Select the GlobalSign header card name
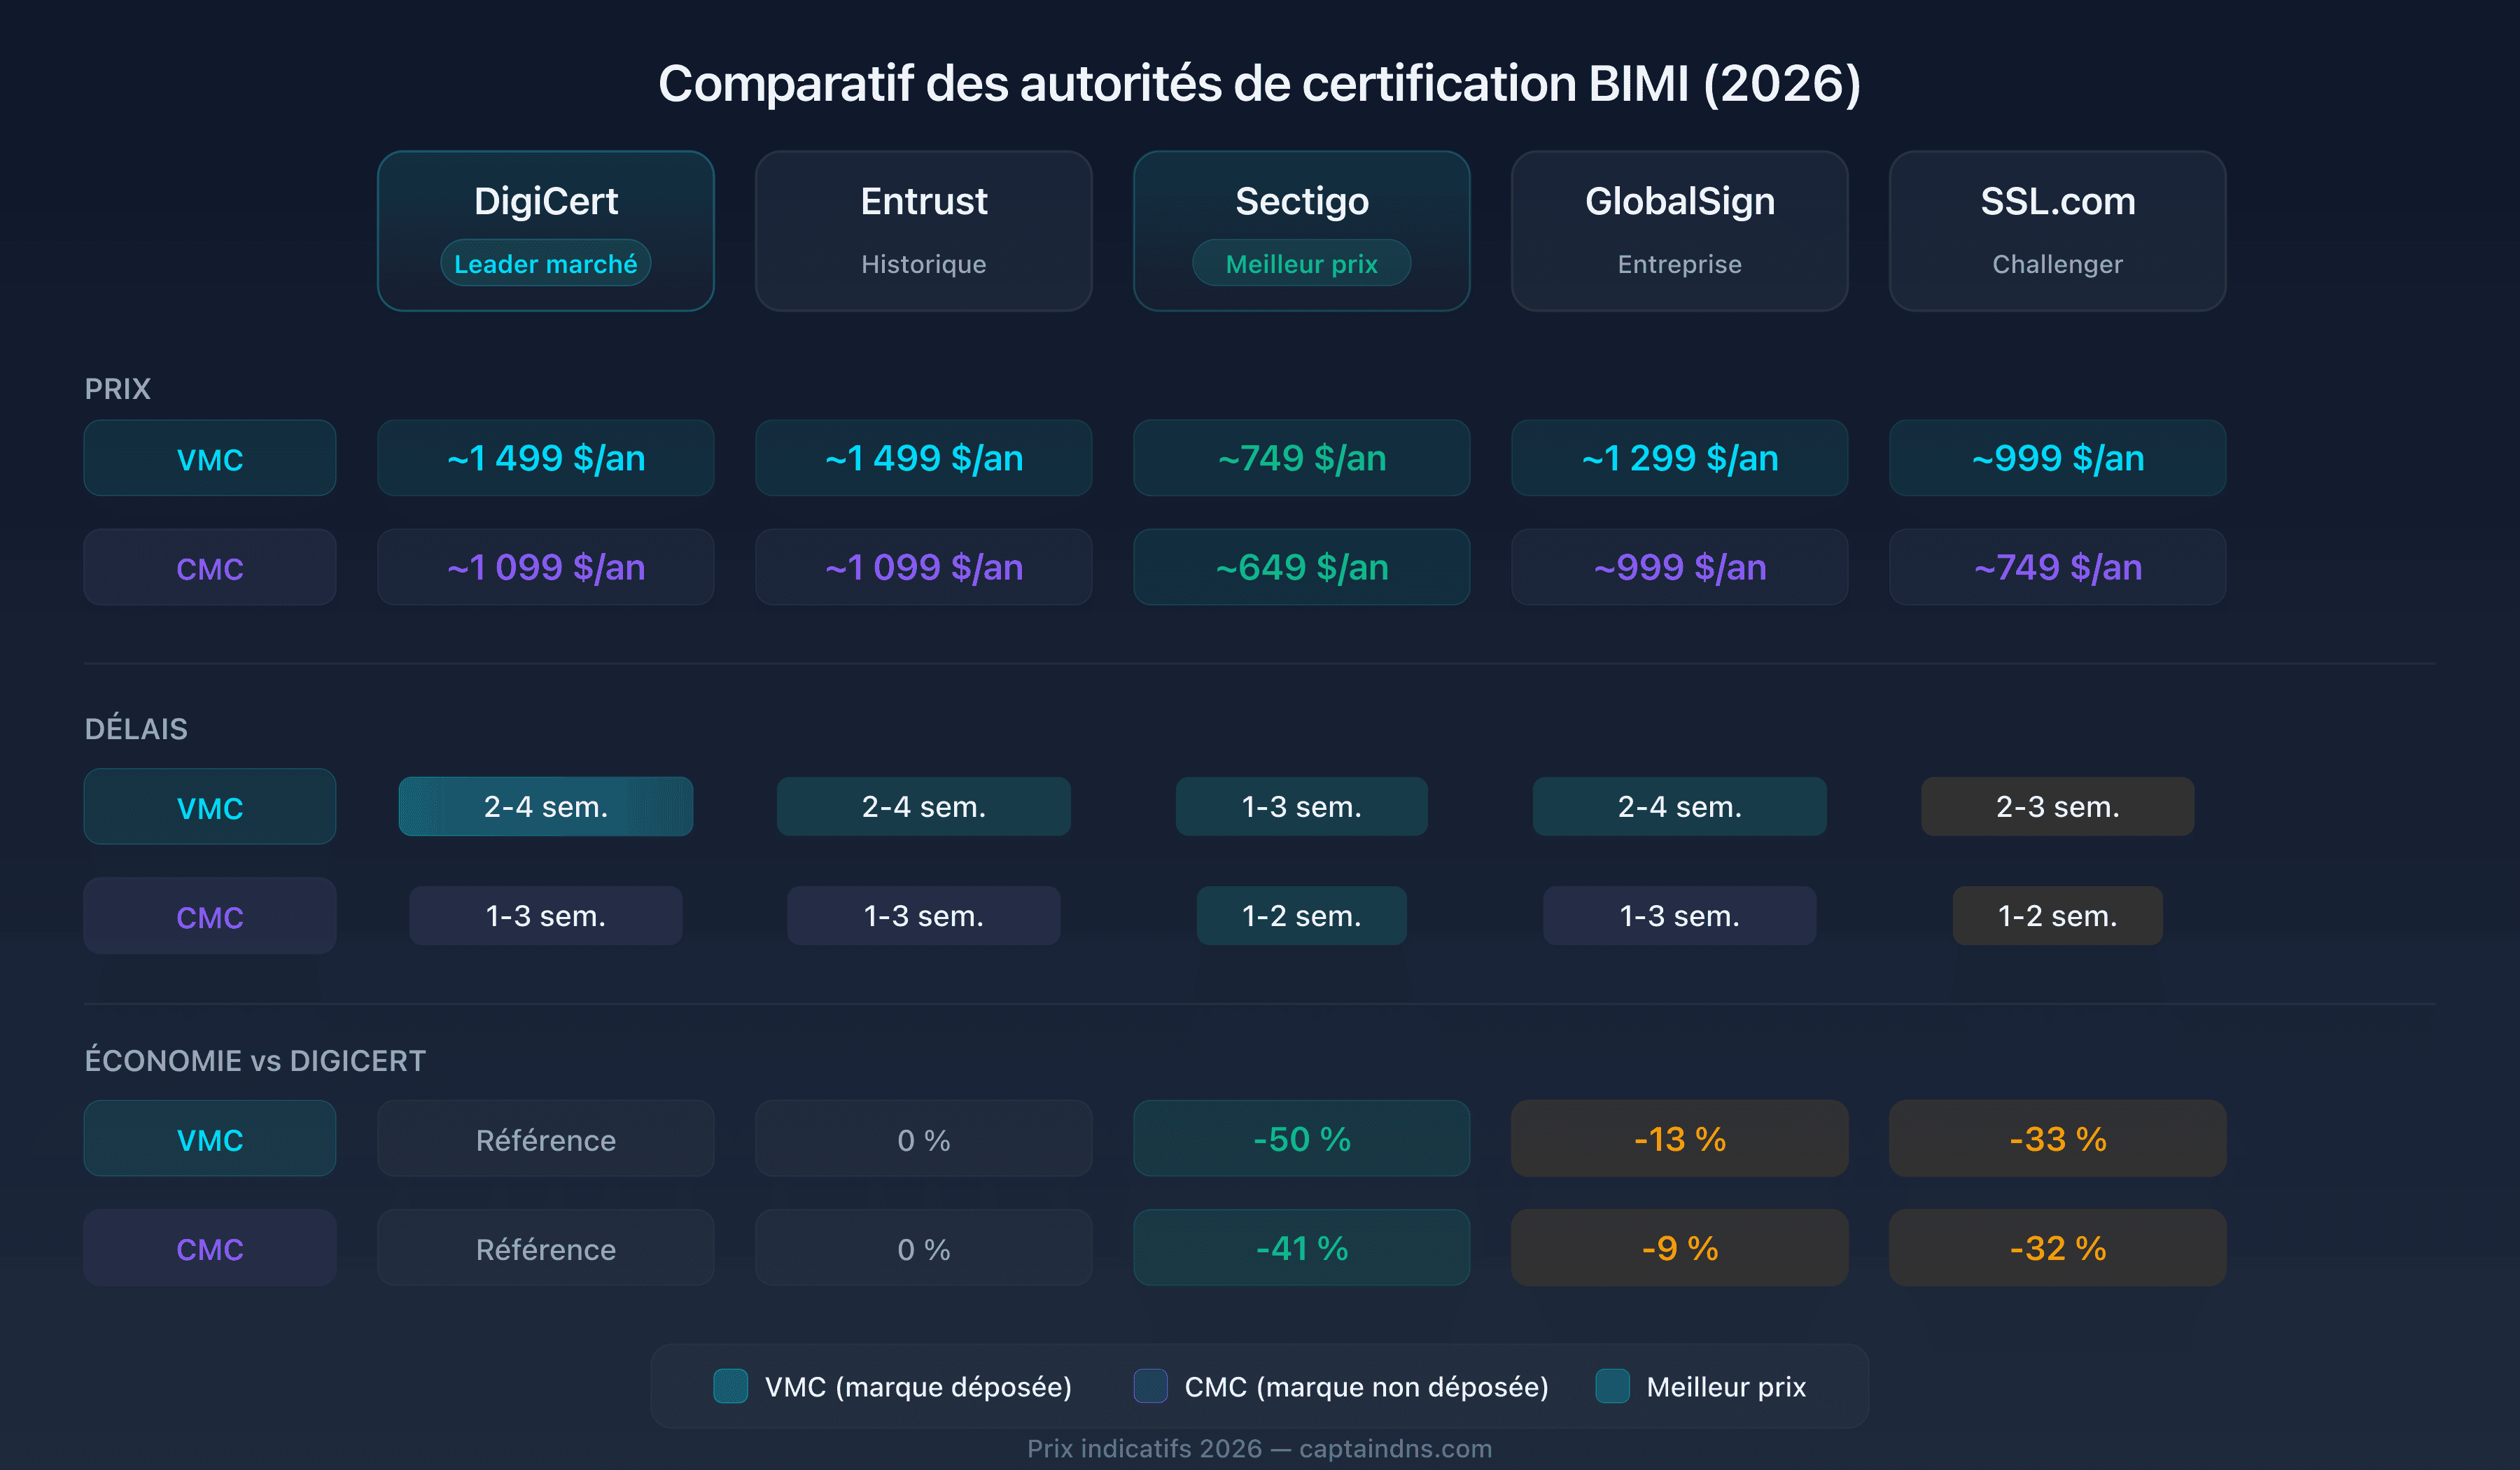This screenshot has width=2520, height=1470. tap(1680, 201)
